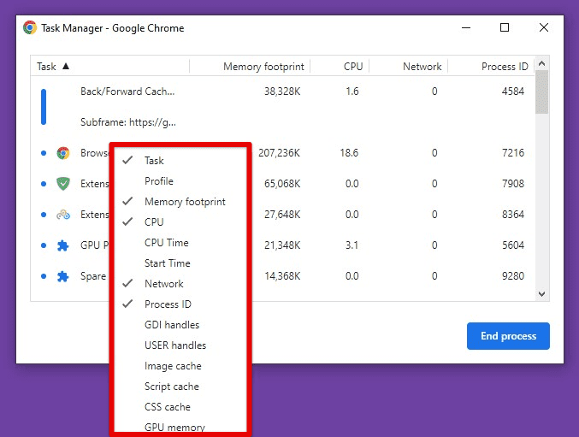579x437 pixels.
Task: Click the cloud extension icon for process 8364
Action: tap(63, 215)
